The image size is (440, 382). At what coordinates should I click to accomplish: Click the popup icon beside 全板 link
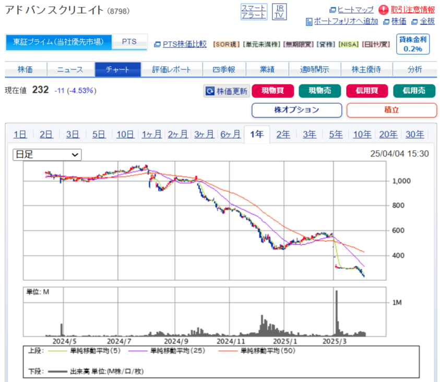tap(414, 22)
